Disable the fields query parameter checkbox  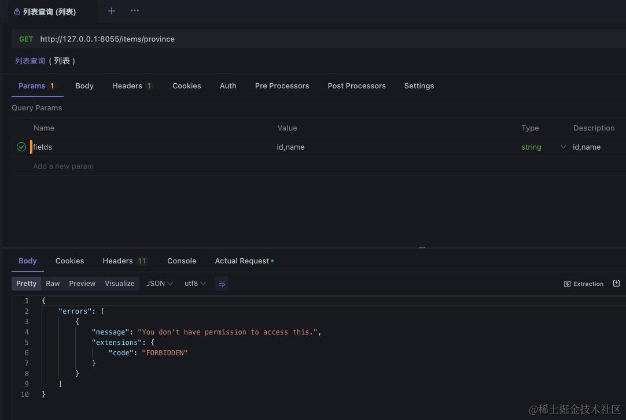(x=21, y=147)
